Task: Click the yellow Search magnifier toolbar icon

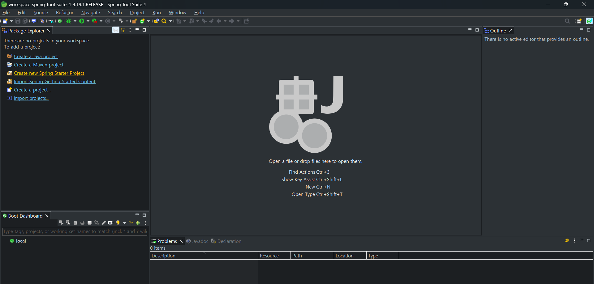Action: coord(164,21)
